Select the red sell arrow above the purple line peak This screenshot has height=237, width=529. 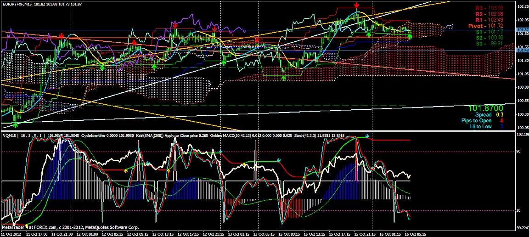[175, 26]
